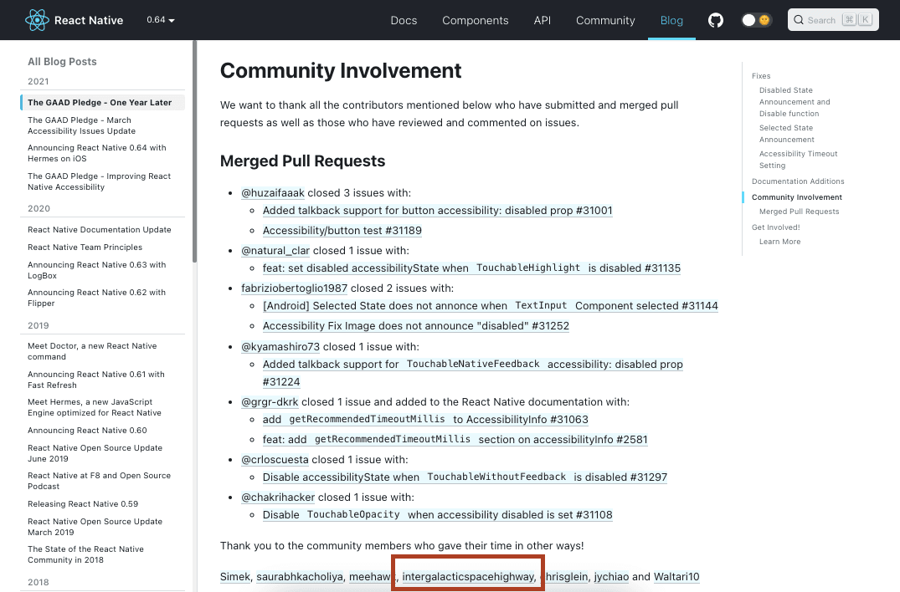900x592 pixels.
Task: Open 'Meet Doctor, a new React Native command' post
Action: pyautogui.click(x=92, y=351)
